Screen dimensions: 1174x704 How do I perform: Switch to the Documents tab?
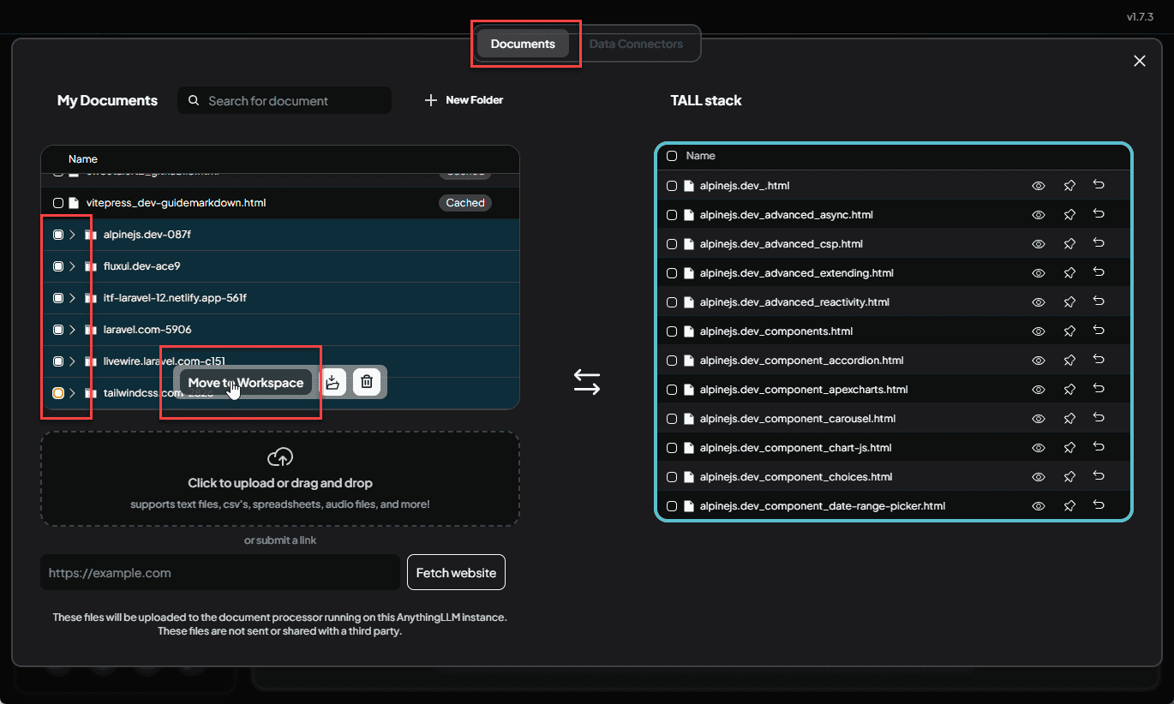523,44
